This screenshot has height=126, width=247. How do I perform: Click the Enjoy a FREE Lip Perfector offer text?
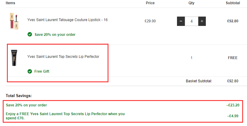[65, 116]
